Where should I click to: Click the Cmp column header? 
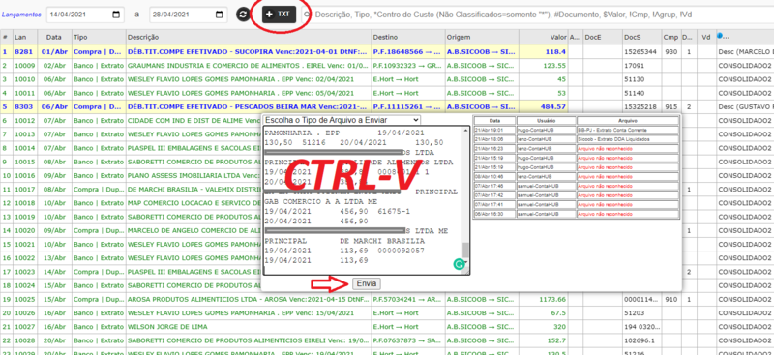pos(670,37)
